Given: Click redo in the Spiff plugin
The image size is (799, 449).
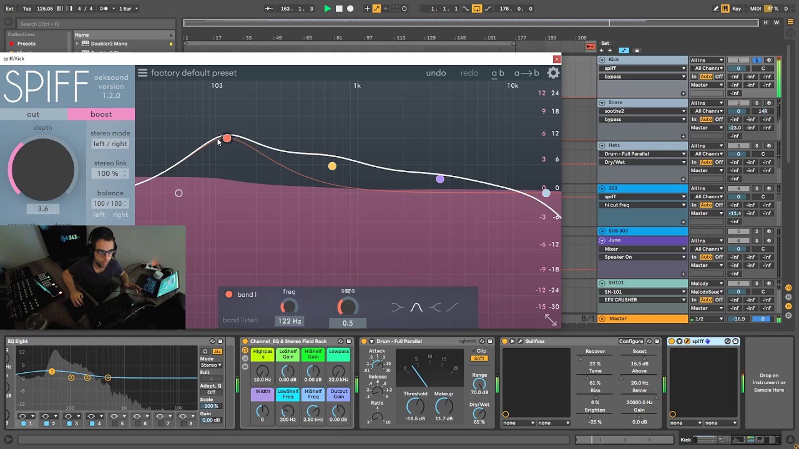Looking at the screenshot, I should pyautogui.click(x=469, y=73).
